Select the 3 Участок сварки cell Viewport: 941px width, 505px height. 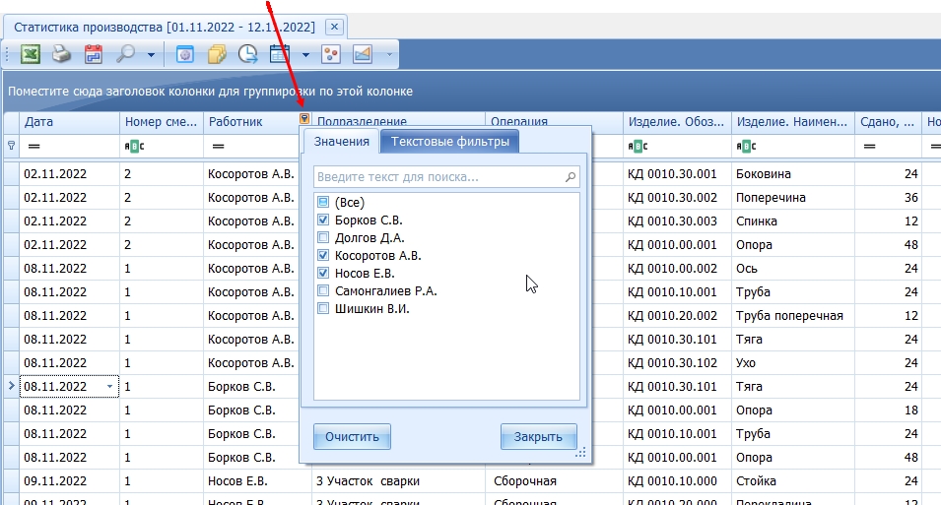click(398, 481)
